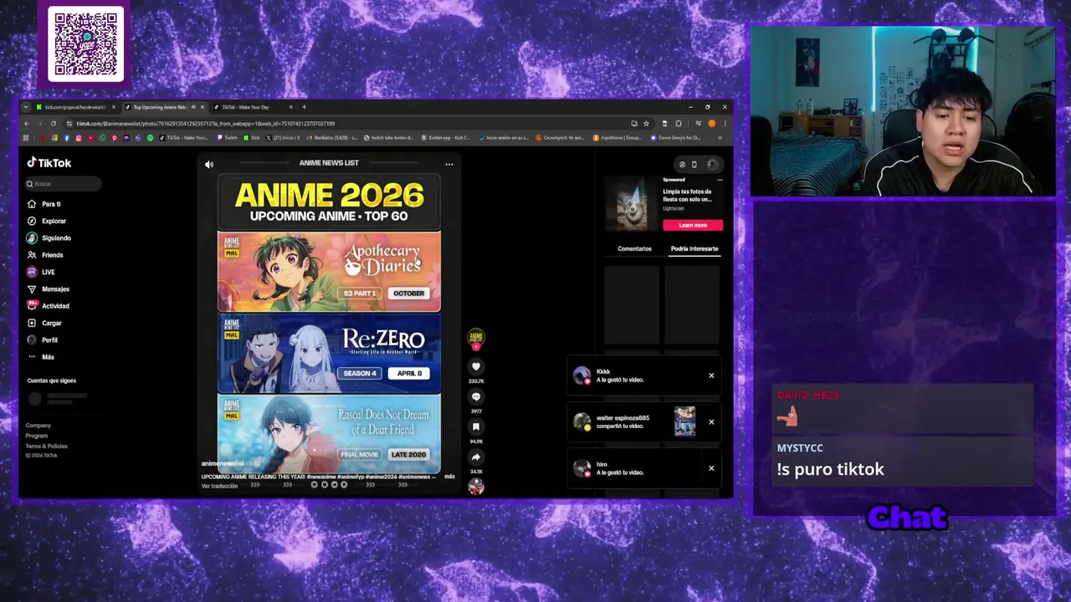Click the Buscar search field

(x=64, y=184)
